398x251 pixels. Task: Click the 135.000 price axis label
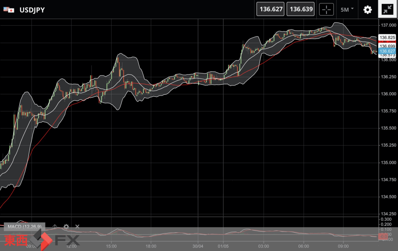point(388,162)
